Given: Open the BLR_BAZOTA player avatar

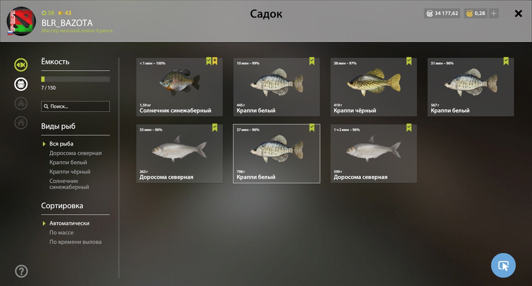Looking at the screenshot, I should coord(21,21).
